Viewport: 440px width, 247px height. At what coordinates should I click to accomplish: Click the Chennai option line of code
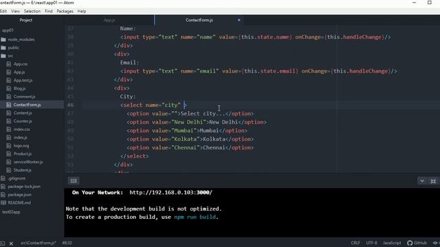[x=190, y=148]
